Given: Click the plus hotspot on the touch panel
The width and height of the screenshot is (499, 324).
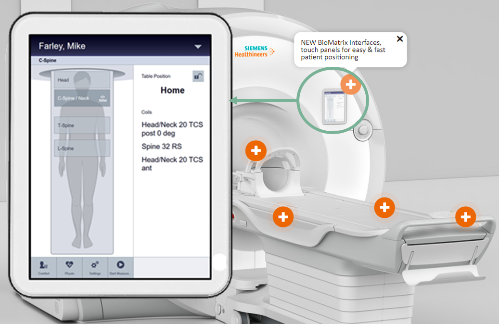Looking at the screenshot, I should point(350,85).
